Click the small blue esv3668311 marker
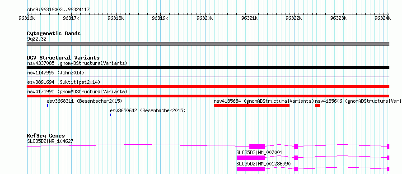The image size is (402, 174). point(47,105)
